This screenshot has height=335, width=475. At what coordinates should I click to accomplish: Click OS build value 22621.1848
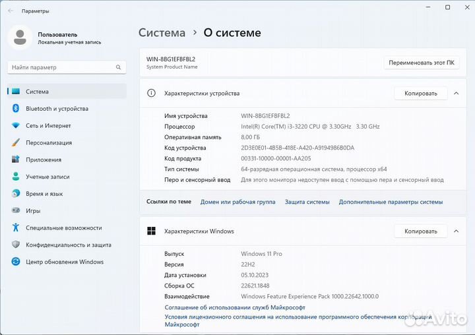[255, 286]
